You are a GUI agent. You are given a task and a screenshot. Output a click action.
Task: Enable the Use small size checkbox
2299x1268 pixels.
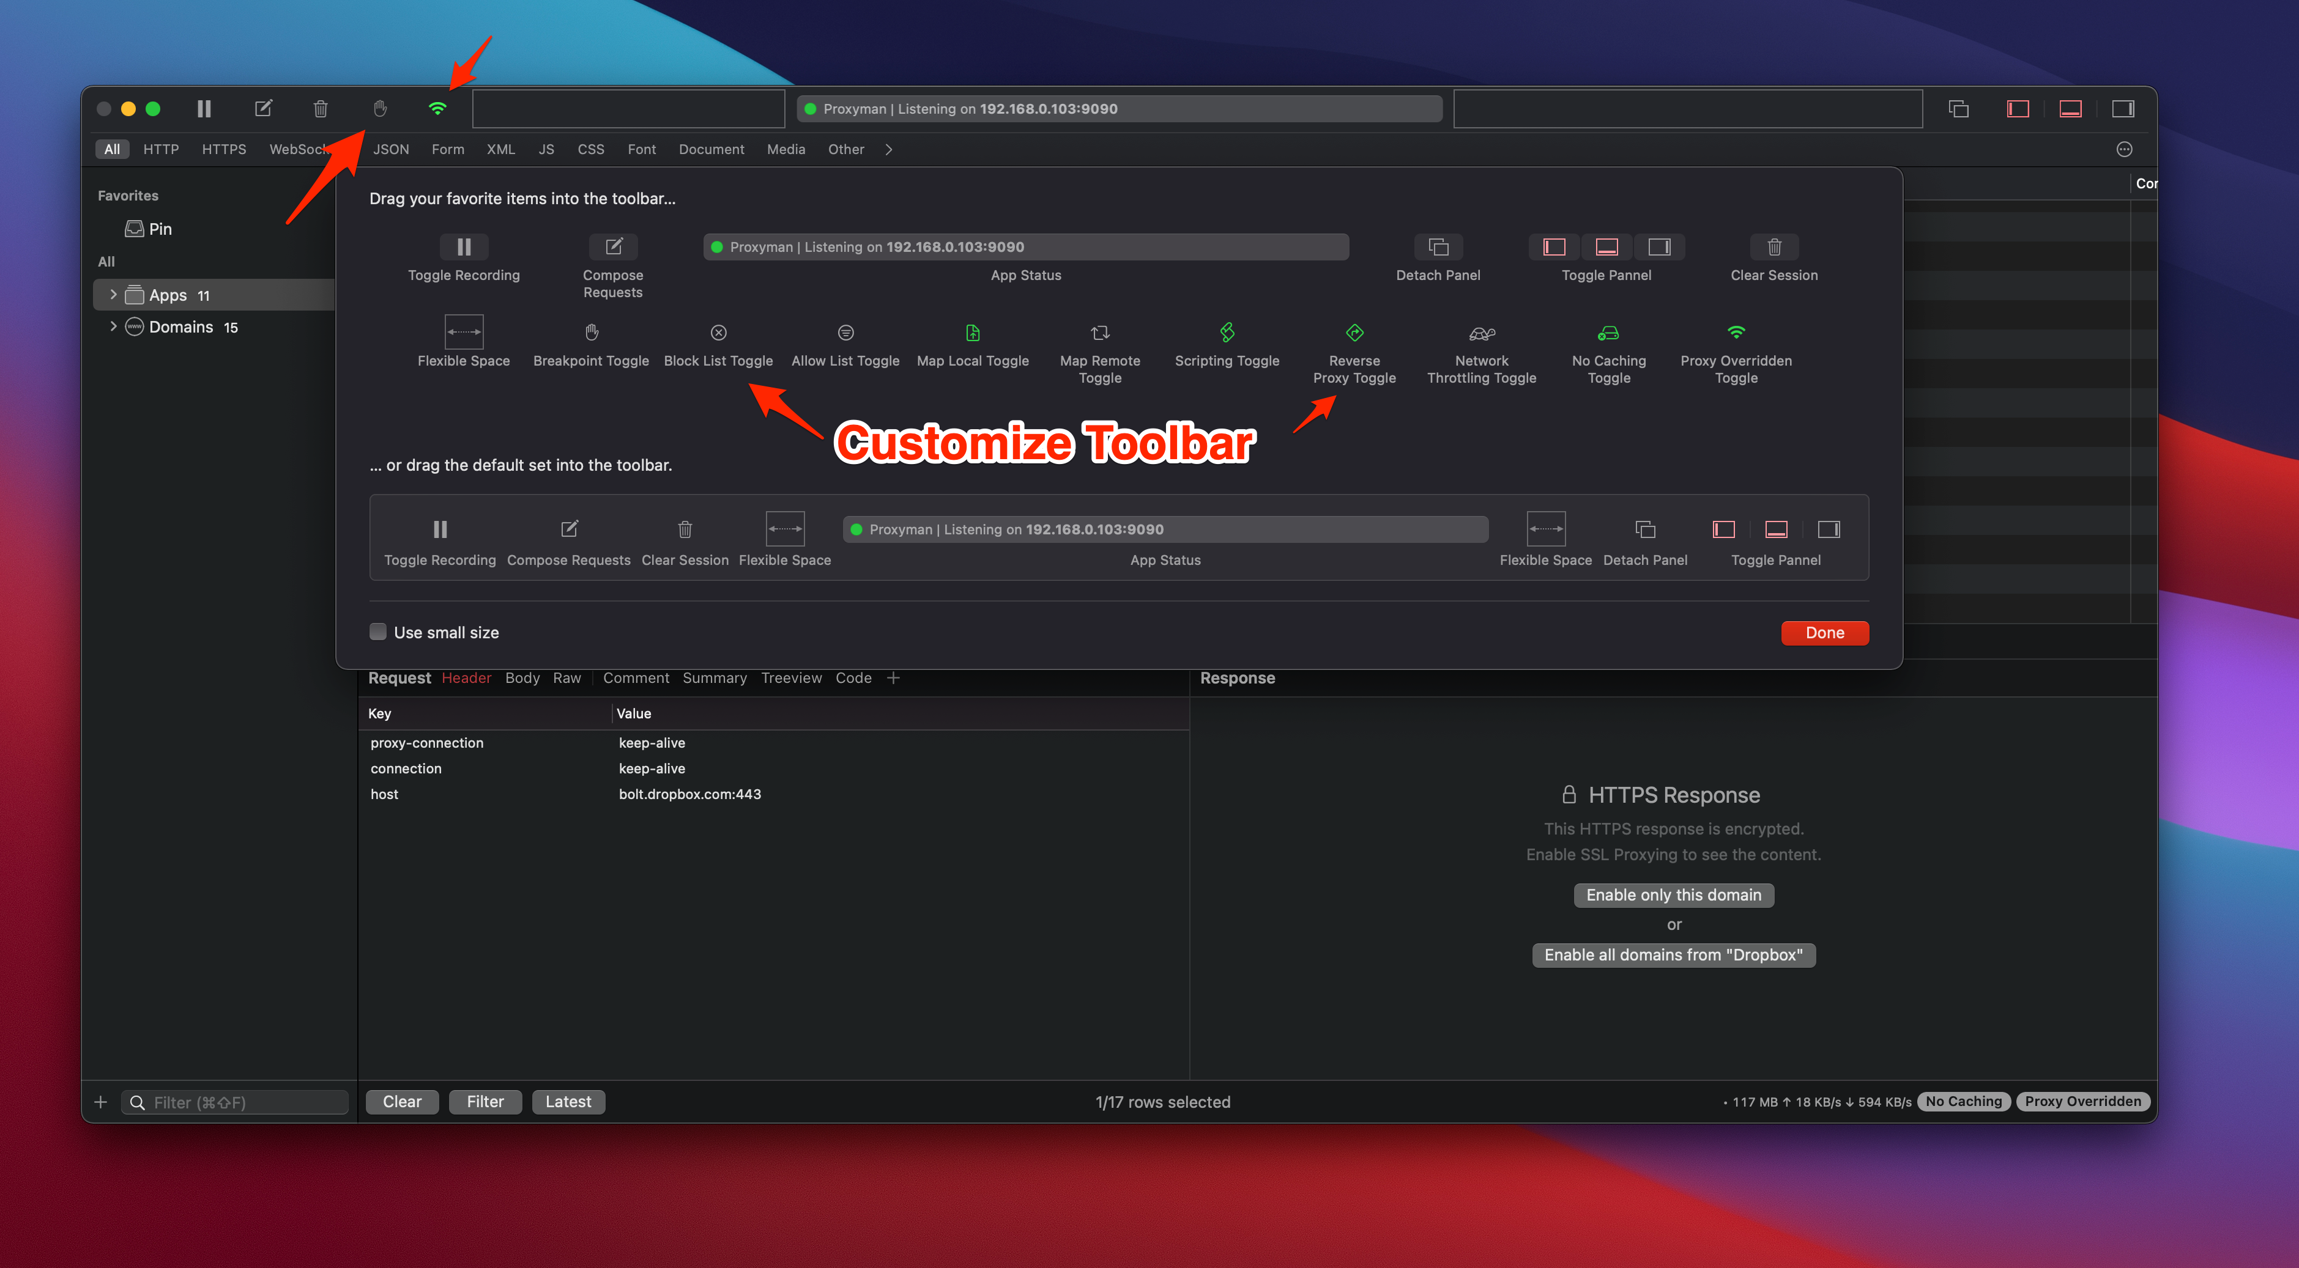[x=379, y=632]
